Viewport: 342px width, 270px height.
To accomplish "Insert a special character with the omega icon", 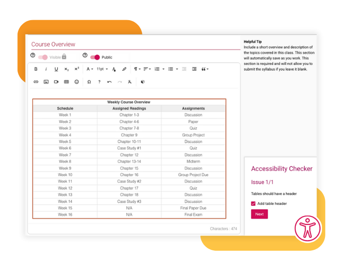I will (x=89, y=82).
